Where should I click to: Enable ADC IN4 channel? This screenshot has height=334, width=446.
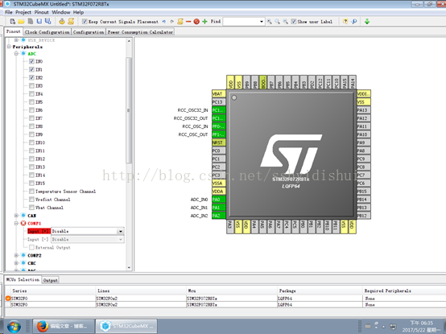(31, 94)
